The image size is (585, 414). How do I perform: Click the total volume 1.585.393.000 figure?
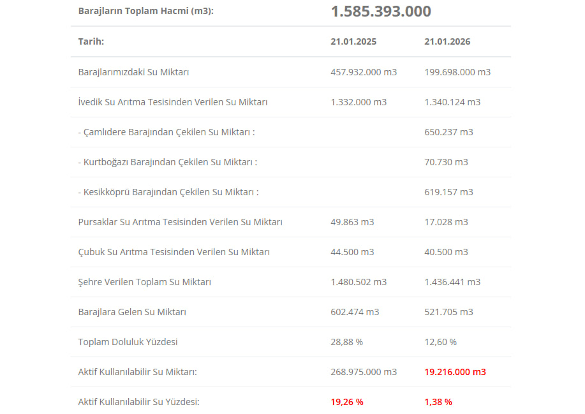click(x=380, y=11)
